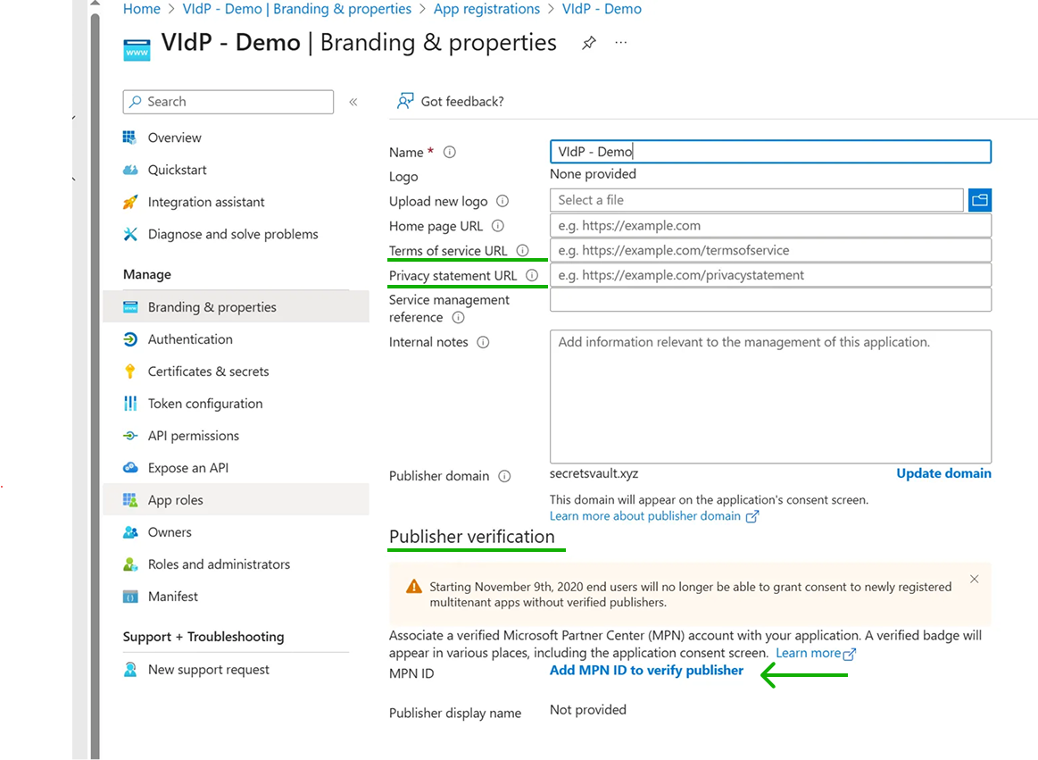Image resolution: width=1038 pixels, height=760 pixels.
Task: Go to Certificates & secrets
Action: point(208,372)
